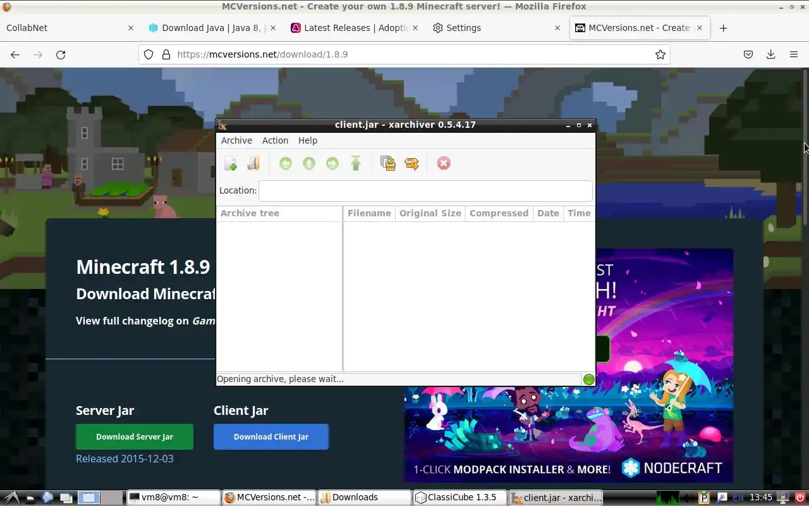Image resolution: width=809 pixels, height=506 pixels.
Task: Switch to MCVersions.net Firefox taskbar button
Action: pyautogui.click(x=269, y=498)
